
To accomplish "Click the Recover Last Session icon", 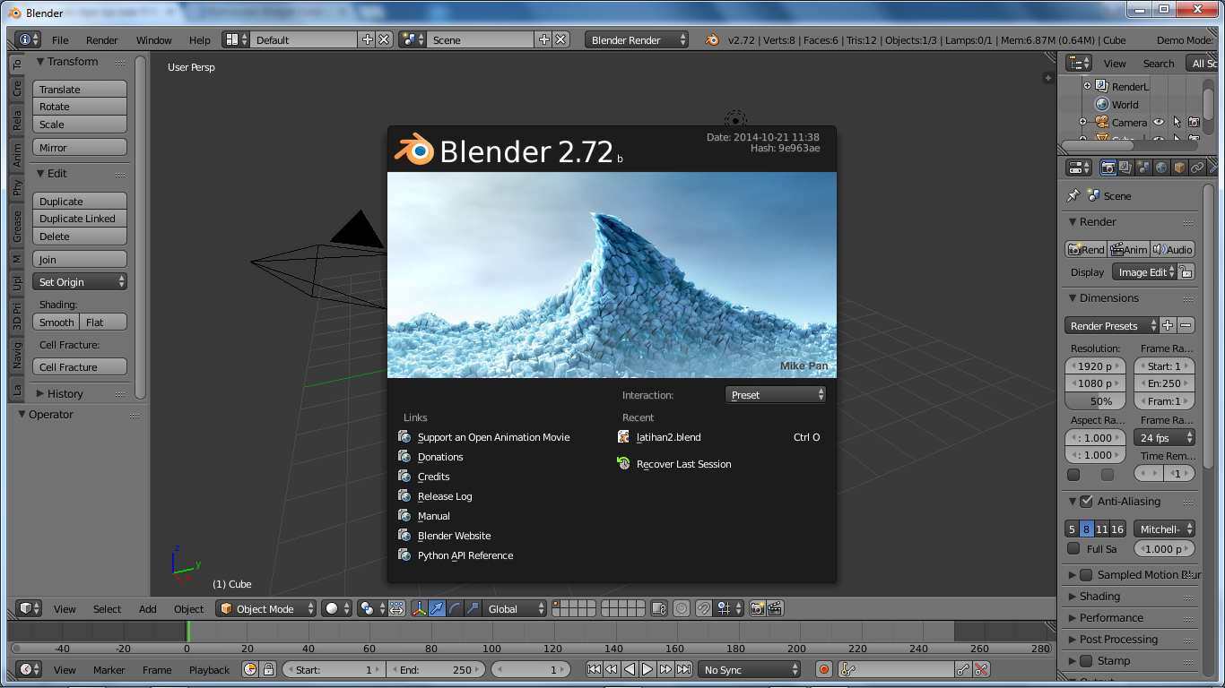I will [x=624, y=463].
